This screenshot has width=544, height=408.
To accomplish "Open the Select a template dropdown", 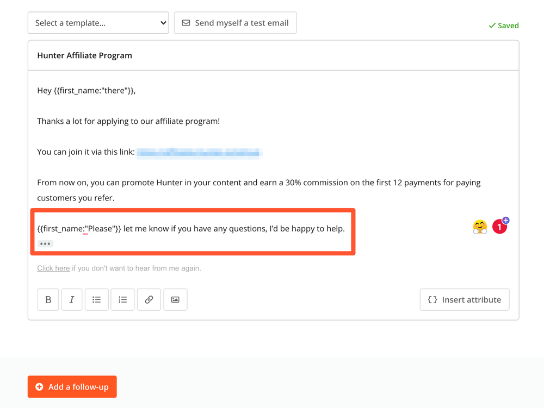I will click(98, 23).
